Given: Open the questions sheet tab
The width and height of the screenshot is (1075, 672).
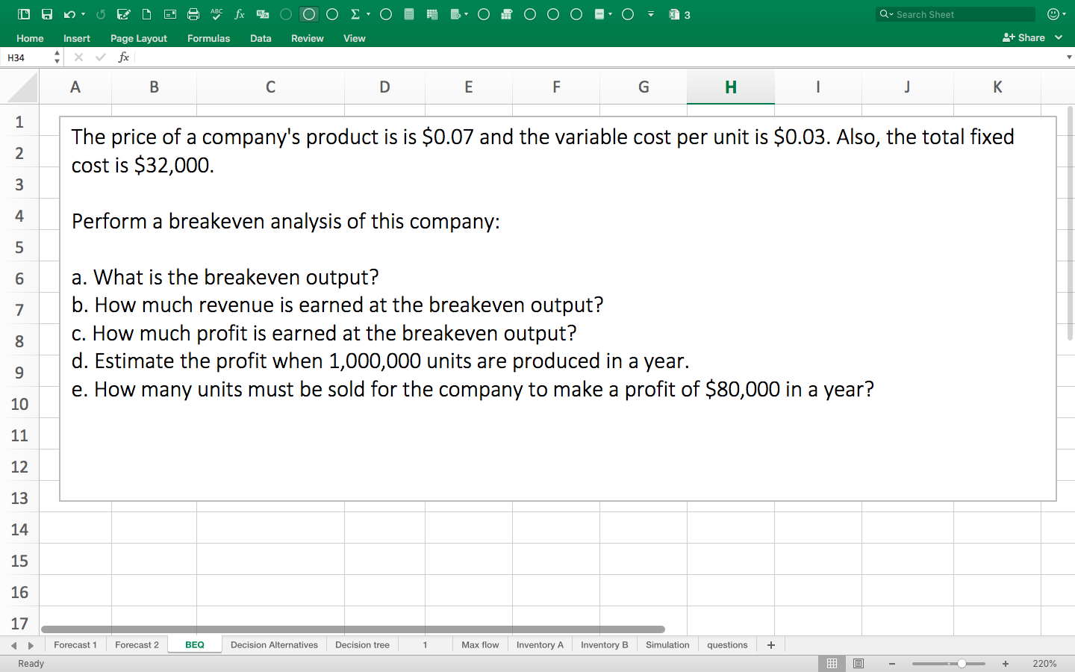Looking at the screenshot, I should pyautogui.click(x=727, y=645).
